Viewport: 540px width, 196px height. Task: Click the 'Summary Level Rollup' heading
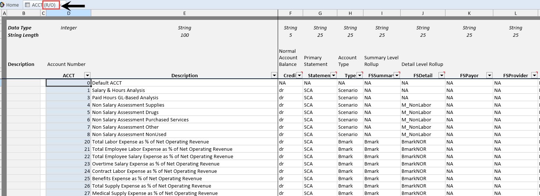click(x=381, y=61)
